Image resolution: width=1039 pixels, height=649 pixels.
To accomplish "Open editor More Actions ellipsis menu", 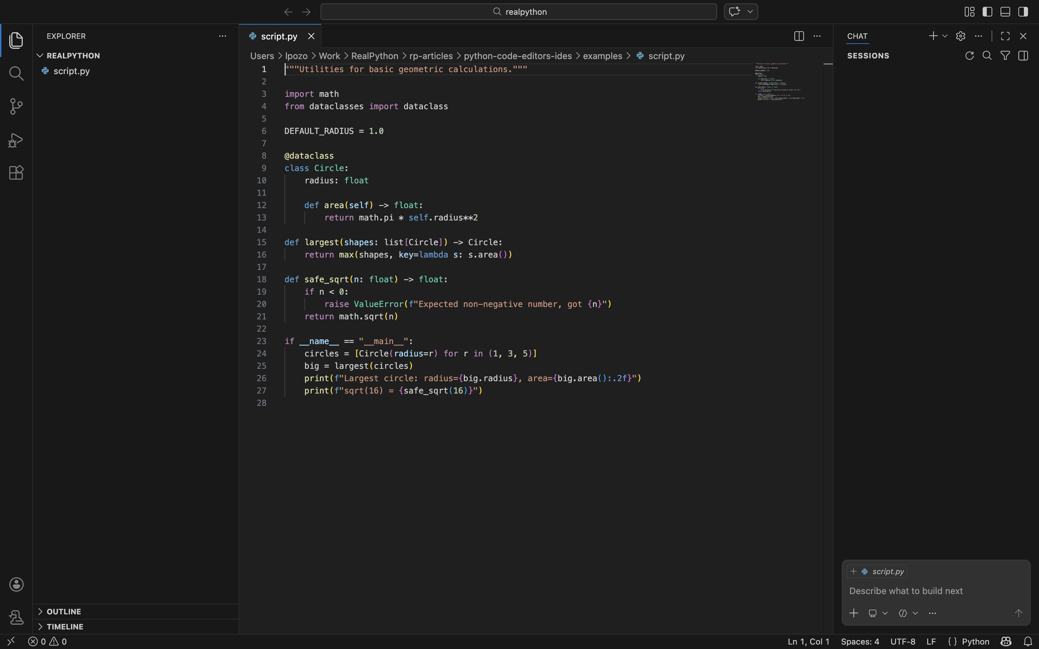I will pyautogui.click(x=817, y=36).
